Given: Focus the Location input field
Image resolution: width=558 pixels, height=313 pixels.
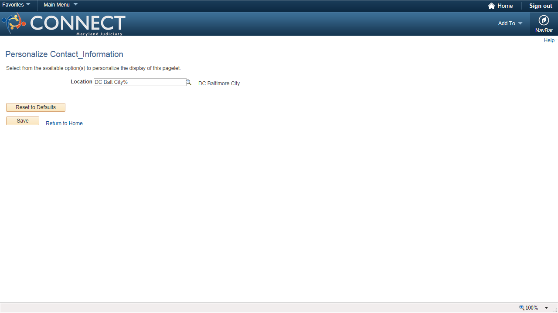Looking at the screenshot, I should [140, 82].
